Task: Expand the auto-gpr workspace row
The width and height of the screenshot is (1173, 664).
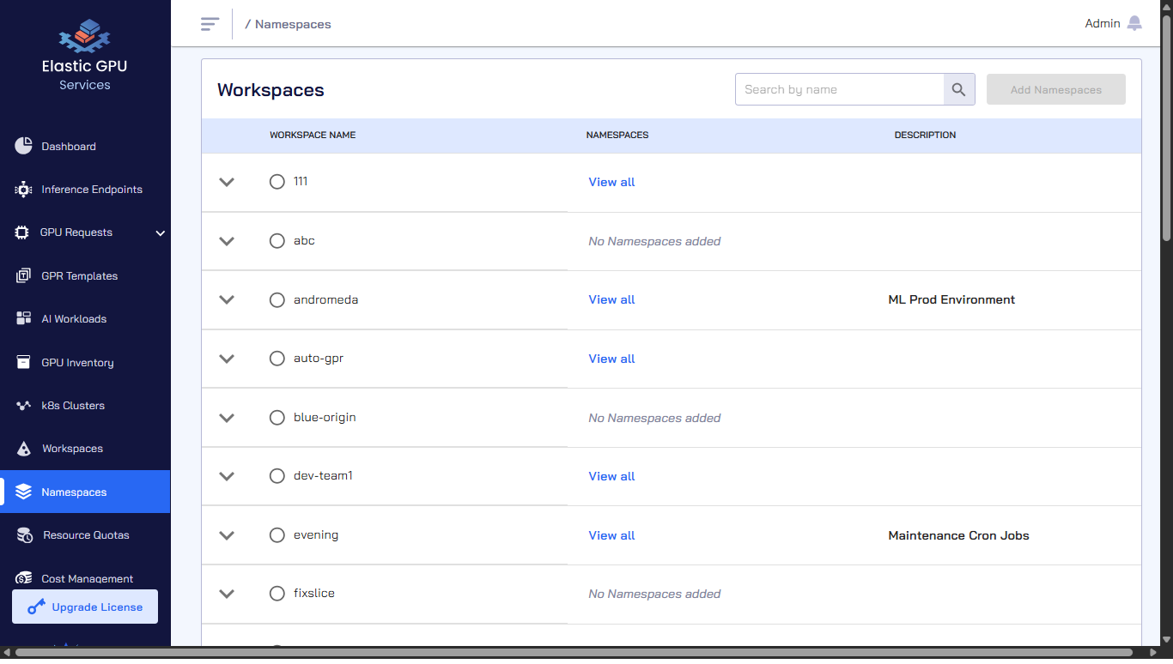Action: coord(227,359)
